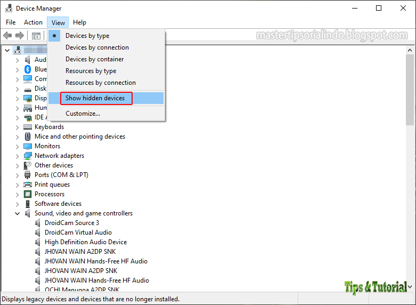Collapse the root computer node
This screenshot has height=305, width=416.
point(7,50)
